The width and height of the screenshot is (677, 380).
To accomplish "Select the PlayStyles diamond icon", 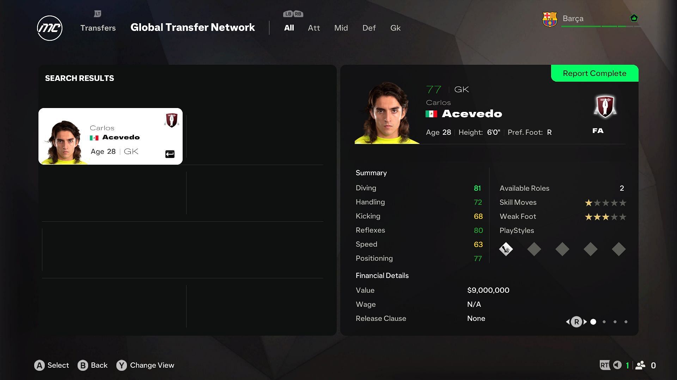I will (x=506, y=249).
